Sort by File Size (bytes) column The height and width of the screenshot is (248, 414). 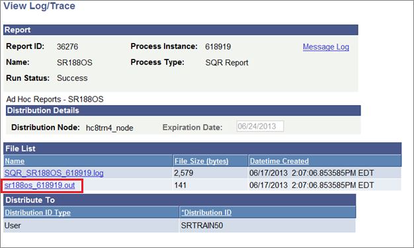point(201,161)
